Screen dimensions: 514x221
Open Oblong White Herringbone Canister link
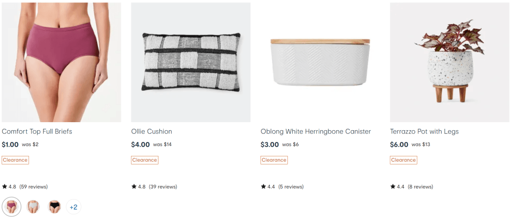pos(316,132)
